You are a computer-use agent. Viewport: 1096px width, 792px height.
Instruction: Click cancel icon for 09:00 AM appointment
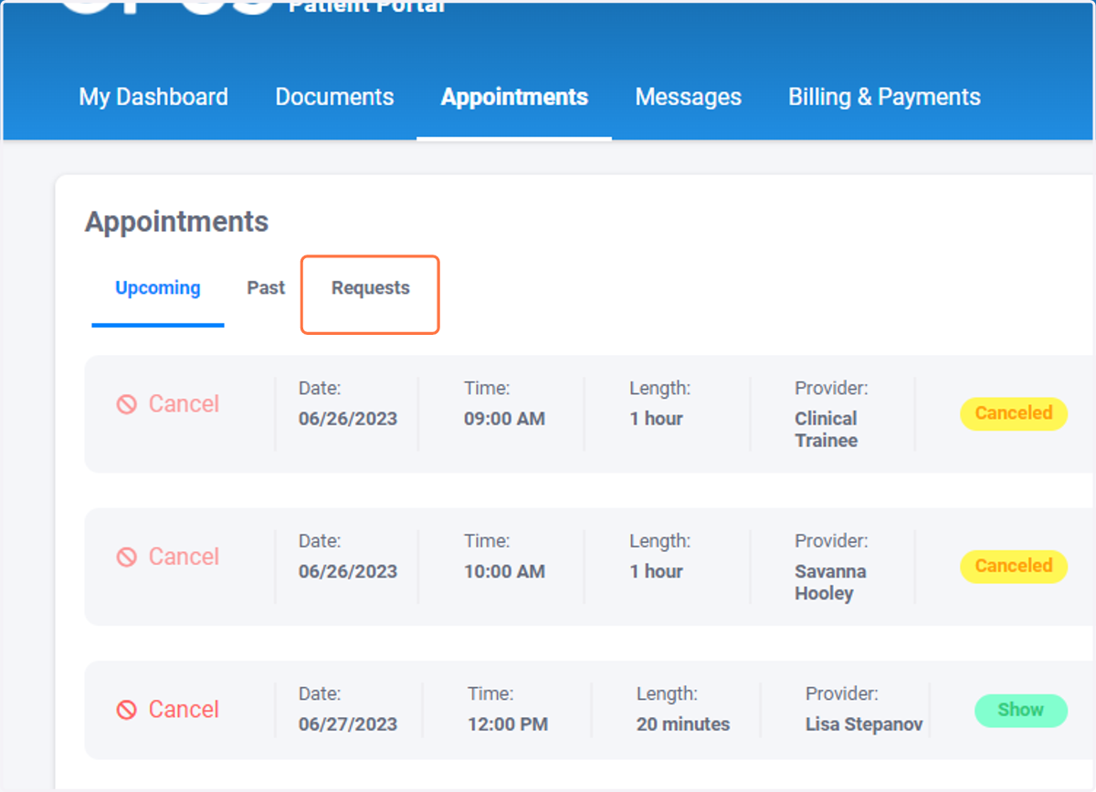tap(127, 404)
